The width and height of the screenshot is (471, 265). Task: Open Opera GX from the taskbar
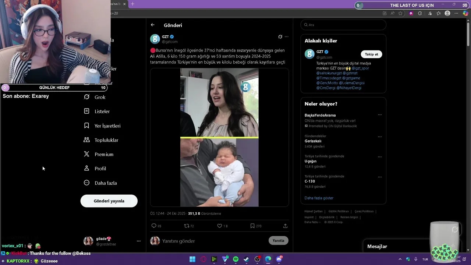coord(203,259)
